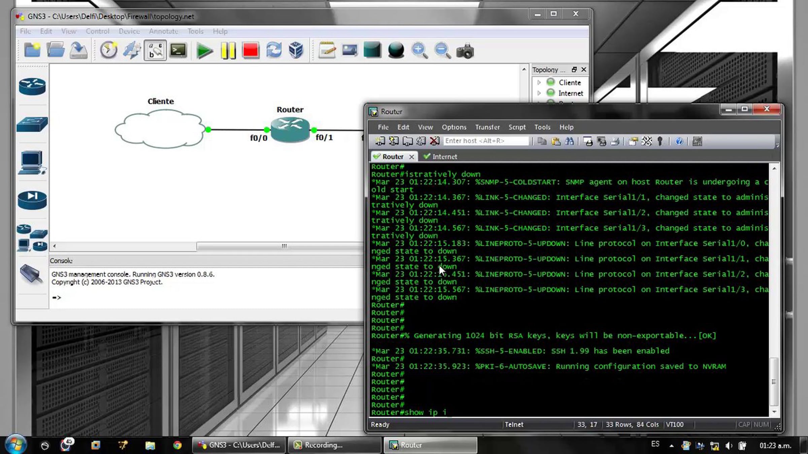Zoom out on the GNS3 topology
Screen dimensions: 808x454
pyautogui.click(x=442, y=51)
